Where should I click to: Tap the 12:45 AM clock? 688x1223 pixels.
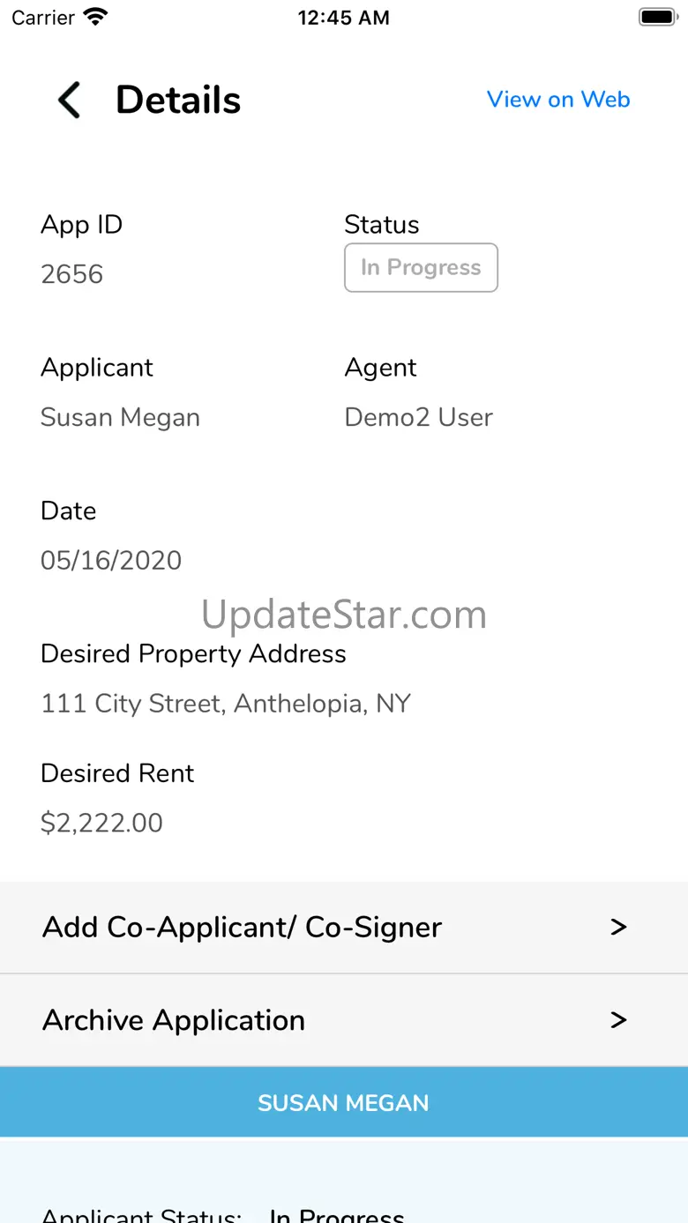(x=343, y=18)
